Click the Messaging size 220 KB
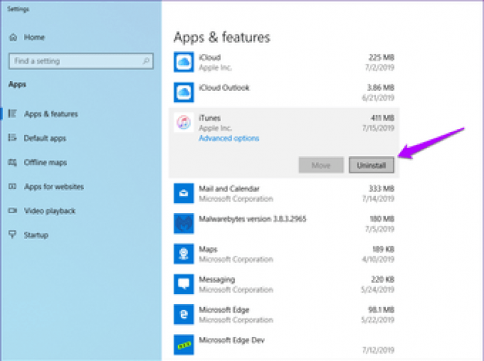The height and width of the screenshot is (361, 484). (382, 280)
